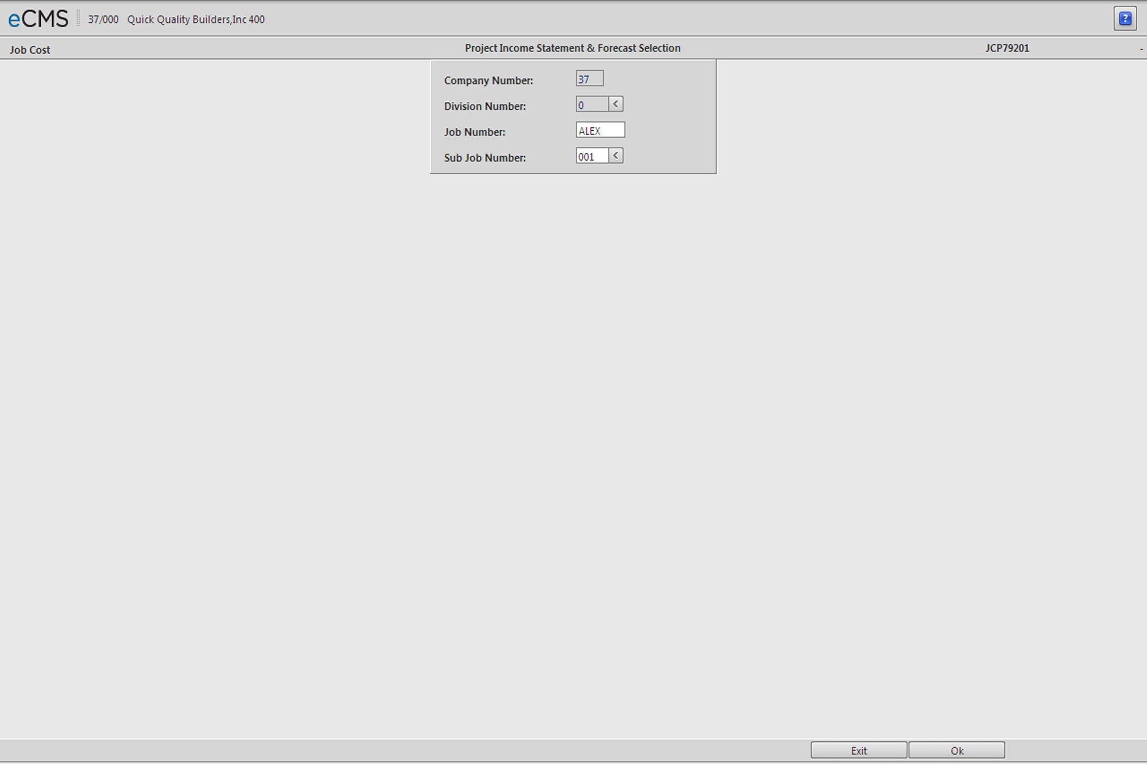Click the Division Number field showing 0
This screenshot has height=764, width=1147.
pyautogui.click(x=592, y=105)
